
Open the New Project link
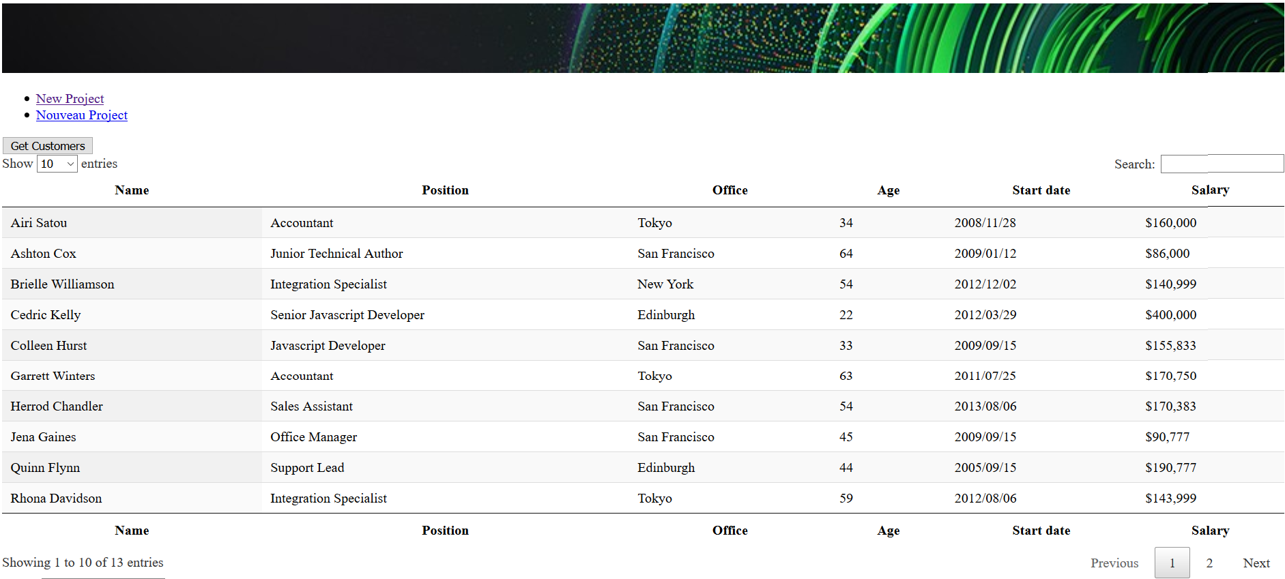tap(70, 99)
